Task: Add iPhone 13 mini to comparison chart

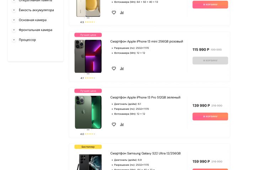Action: click(x=122, y=68)
